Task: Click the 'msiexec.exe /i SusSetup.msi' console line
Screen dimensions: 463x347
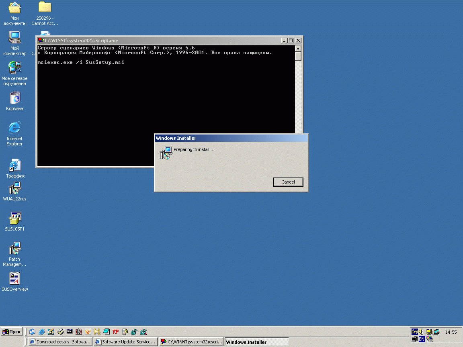Action: pos(81,62)
